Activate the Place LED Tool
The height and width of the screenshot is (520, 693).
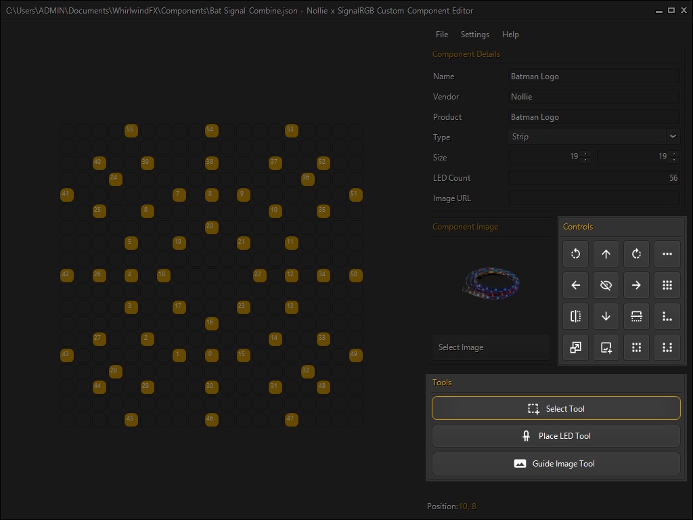point(556,436)
